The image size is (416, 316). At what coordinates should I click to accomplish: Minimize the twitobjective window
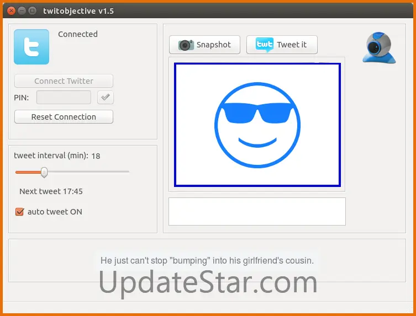(x=22, y=11)
